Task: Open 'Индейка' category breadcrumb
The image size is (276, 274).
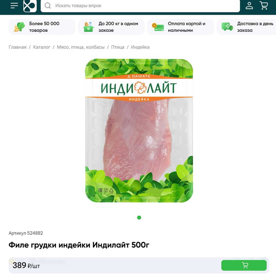Action: coord(140,47)
